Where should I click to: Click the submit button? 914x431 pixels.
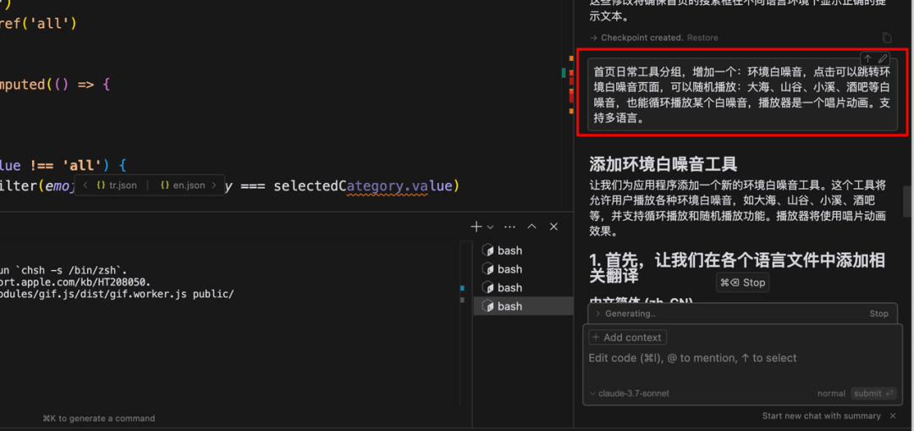pos(873,393)
